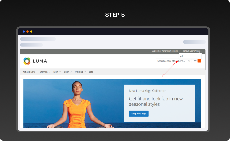This screenshot has height=141, width=230.
Task: Expand the Women category chevron
Action: point(49,72)
